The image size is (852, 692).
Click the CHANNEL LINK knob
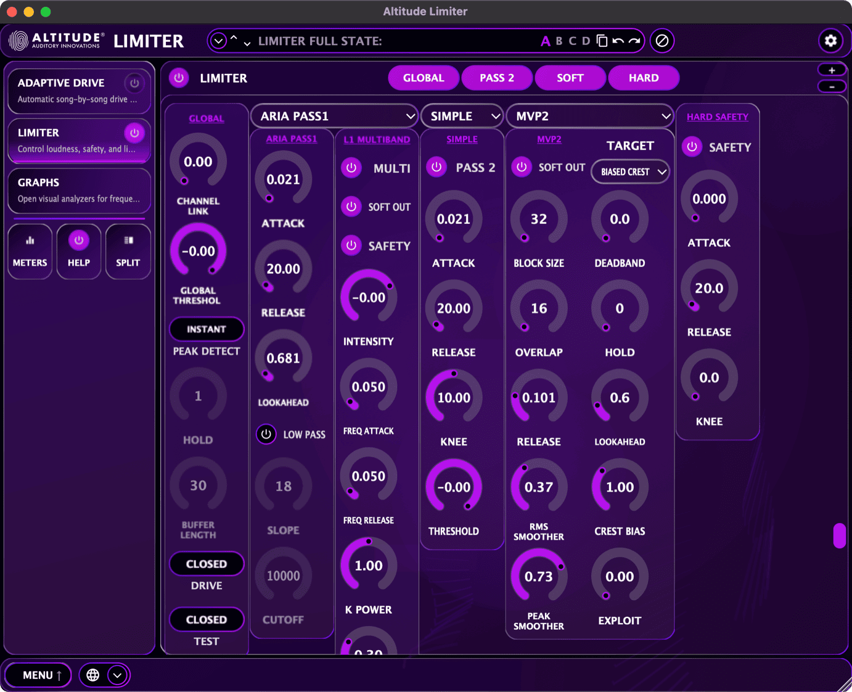coord(198,162)
